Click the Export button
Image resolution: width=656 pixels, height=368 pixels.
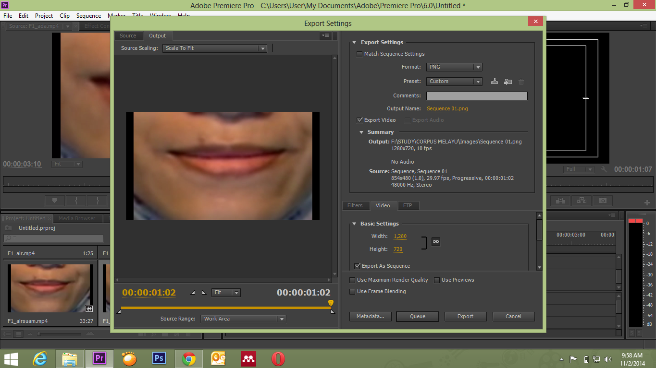(x=465, y=317)
